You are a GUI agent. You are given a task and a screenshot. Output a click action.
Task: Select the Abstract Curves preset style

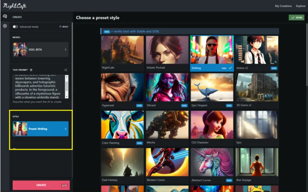212,166
